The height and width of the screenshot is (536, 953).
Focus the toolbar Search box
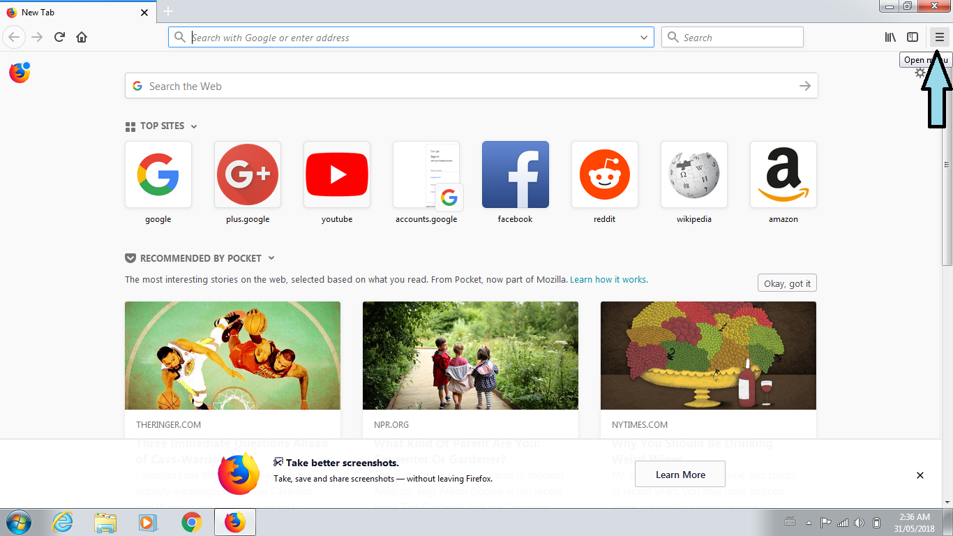(x=732, y=38)
